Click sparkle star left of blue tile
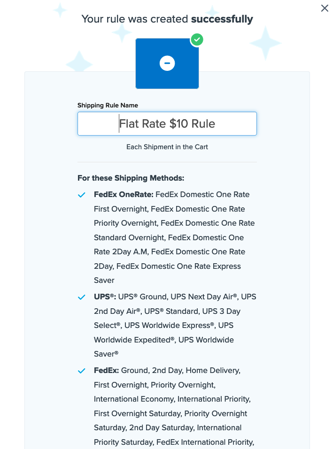Image resolution: width=333 pixels, height=449 pixels. tap(78, 62)
